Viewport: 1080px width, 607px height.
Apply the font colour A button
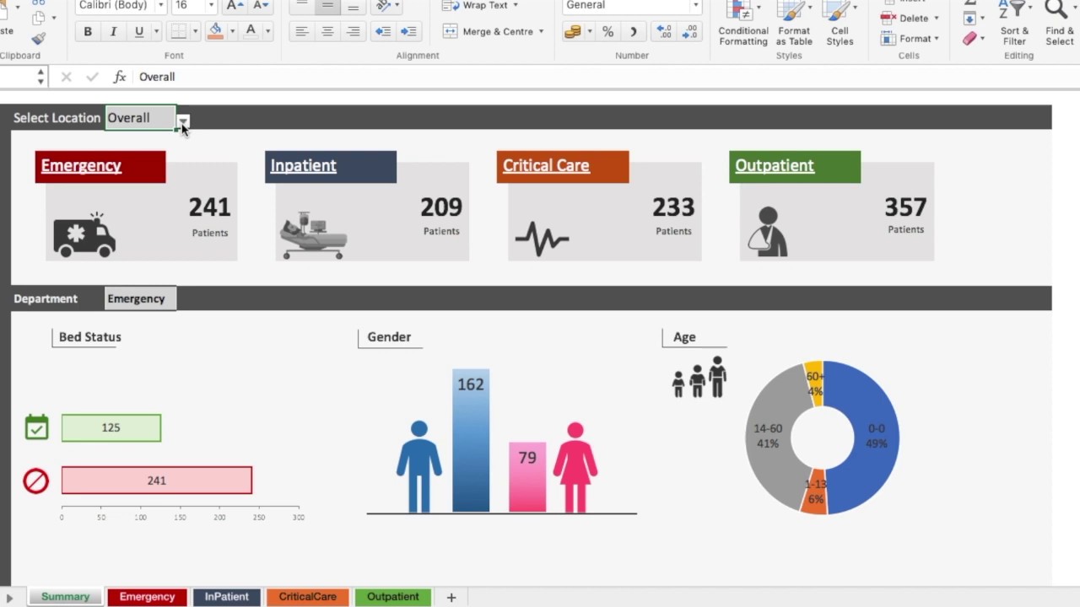[x=251, y=32]
